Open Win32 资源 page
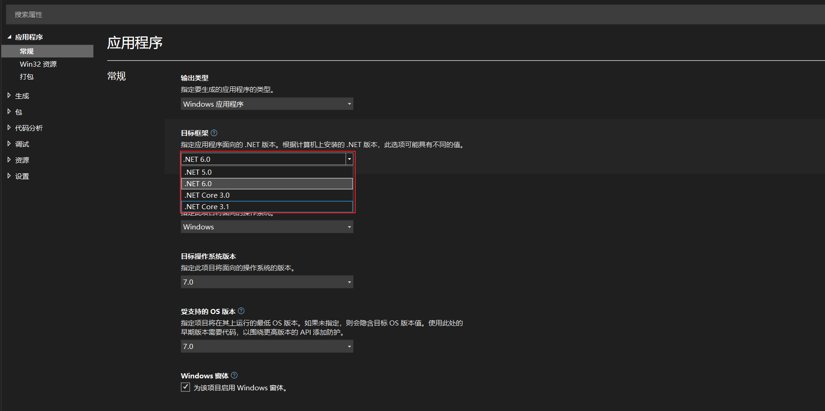This screenshot has height=411, width=825. pyautogui.click(x=38, y=64)
